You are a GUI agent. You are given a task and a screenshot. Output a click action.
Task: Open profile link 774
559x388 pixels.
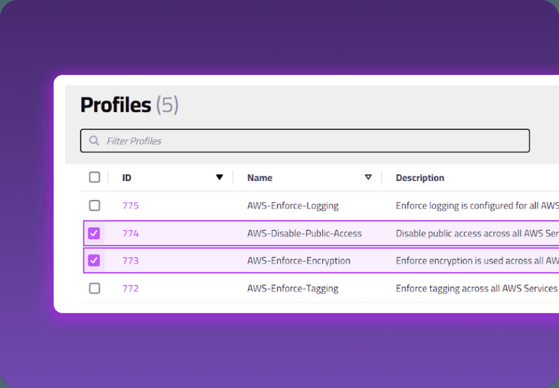[x=131, y=233]
